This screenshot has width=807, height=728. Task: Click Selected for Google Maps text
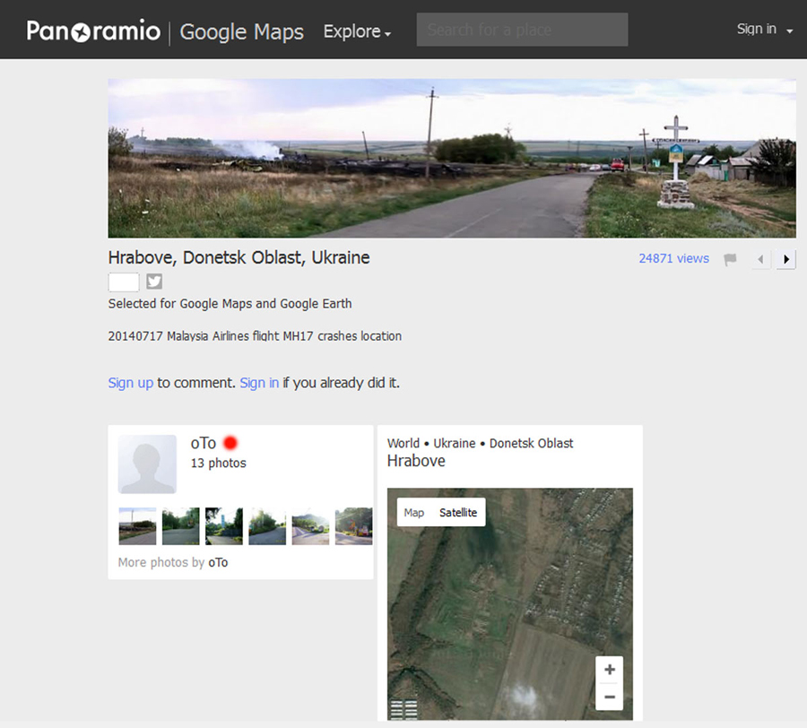[230, 304]
